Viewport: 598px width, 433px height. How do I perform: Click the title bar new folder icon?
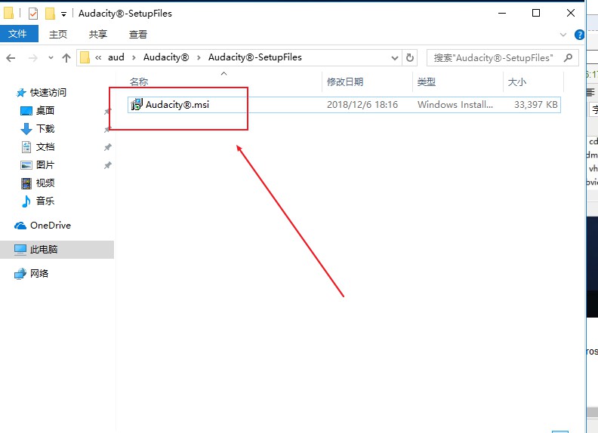coord(50,14)
